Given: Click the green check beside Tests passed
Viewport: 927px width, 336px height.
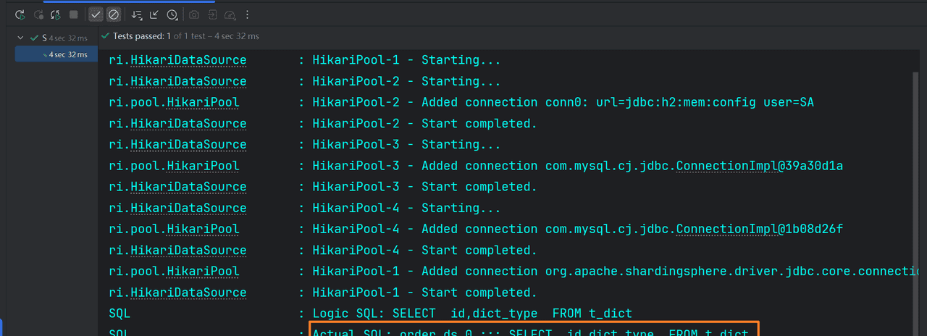Looking at the screenshot, I should pyautogui.click(x=106, y=36).
